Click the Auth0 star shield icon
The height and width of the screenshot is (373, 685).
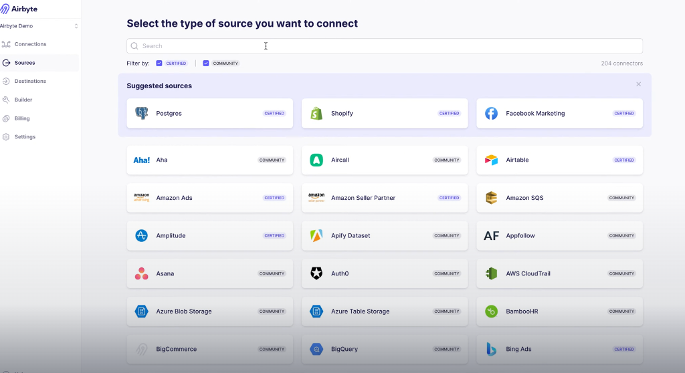(x=316, y=273)
